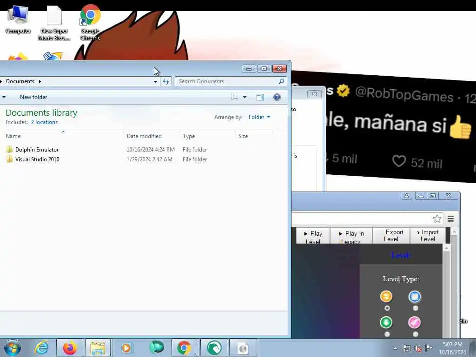This screenshot has width=476, height=357.
Task: Click the 1/29/2024 2:42 AM date cell
Action: [x=149, y=159]
